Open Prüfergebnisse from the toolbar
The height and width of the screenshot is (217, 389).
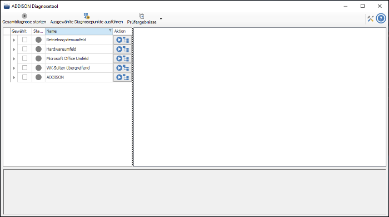click(x=142, y=19)
